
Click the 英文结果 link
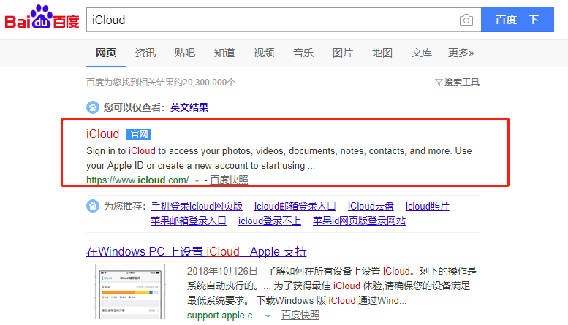[189, 107]
